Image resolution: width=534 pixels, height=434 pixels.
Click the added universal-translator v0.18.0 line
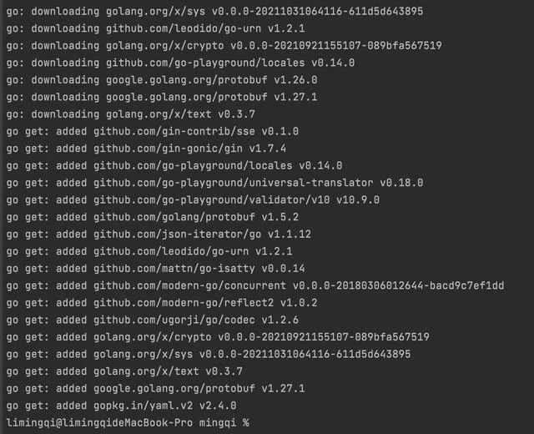tap(214, 183)
